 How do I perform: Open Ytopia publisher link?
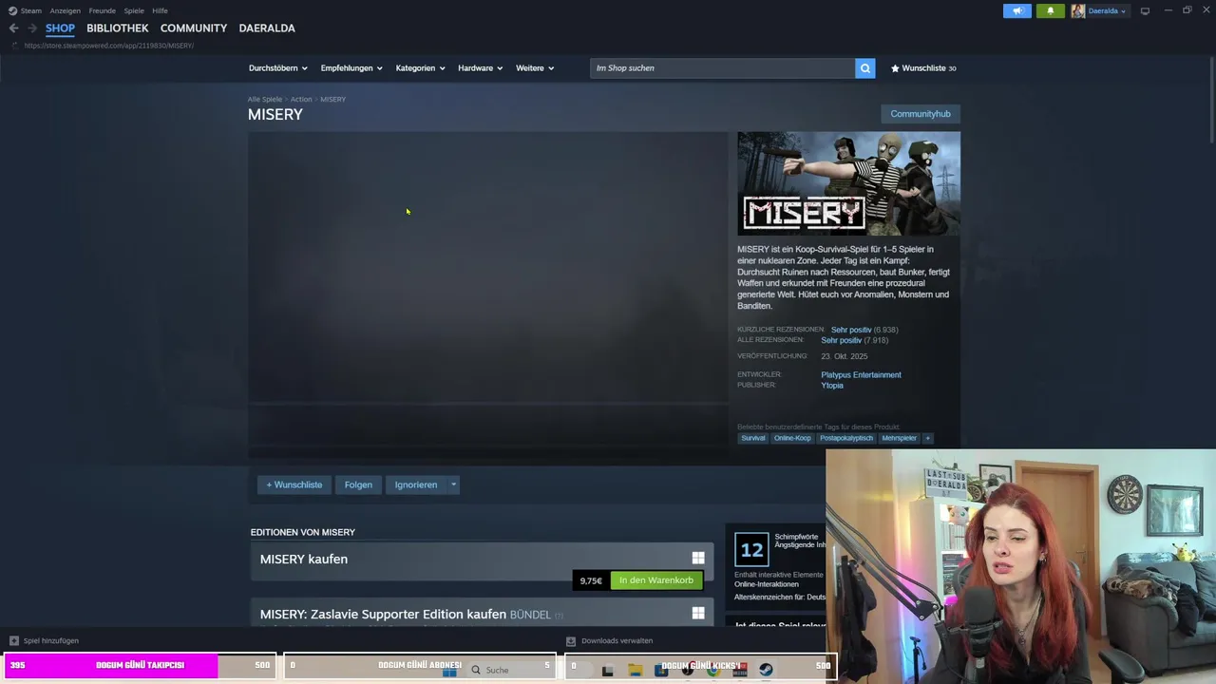tap(832, 385)
